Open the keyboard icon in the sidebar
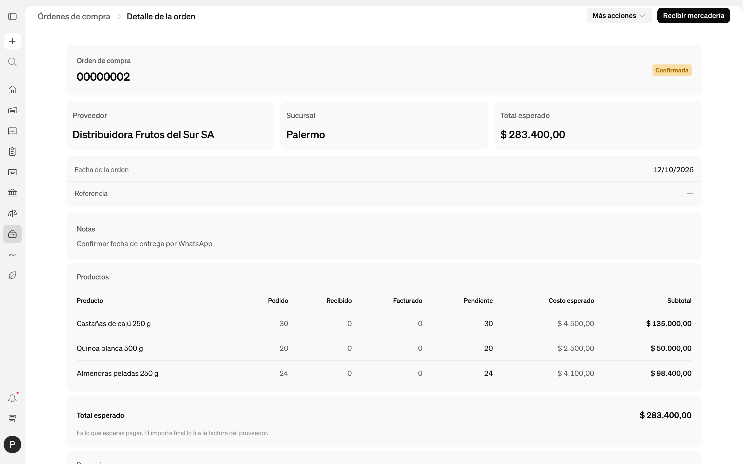743x464 pixels. pos(12,172)
